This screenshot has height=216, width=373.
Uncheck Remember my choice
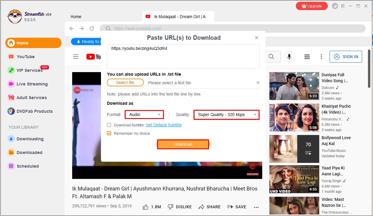(109, 133)
